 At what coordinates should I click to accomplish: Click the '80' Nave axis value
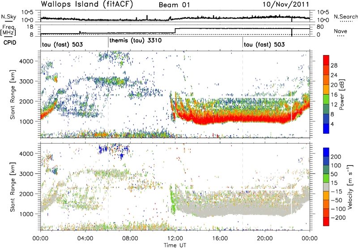point(320,27)
